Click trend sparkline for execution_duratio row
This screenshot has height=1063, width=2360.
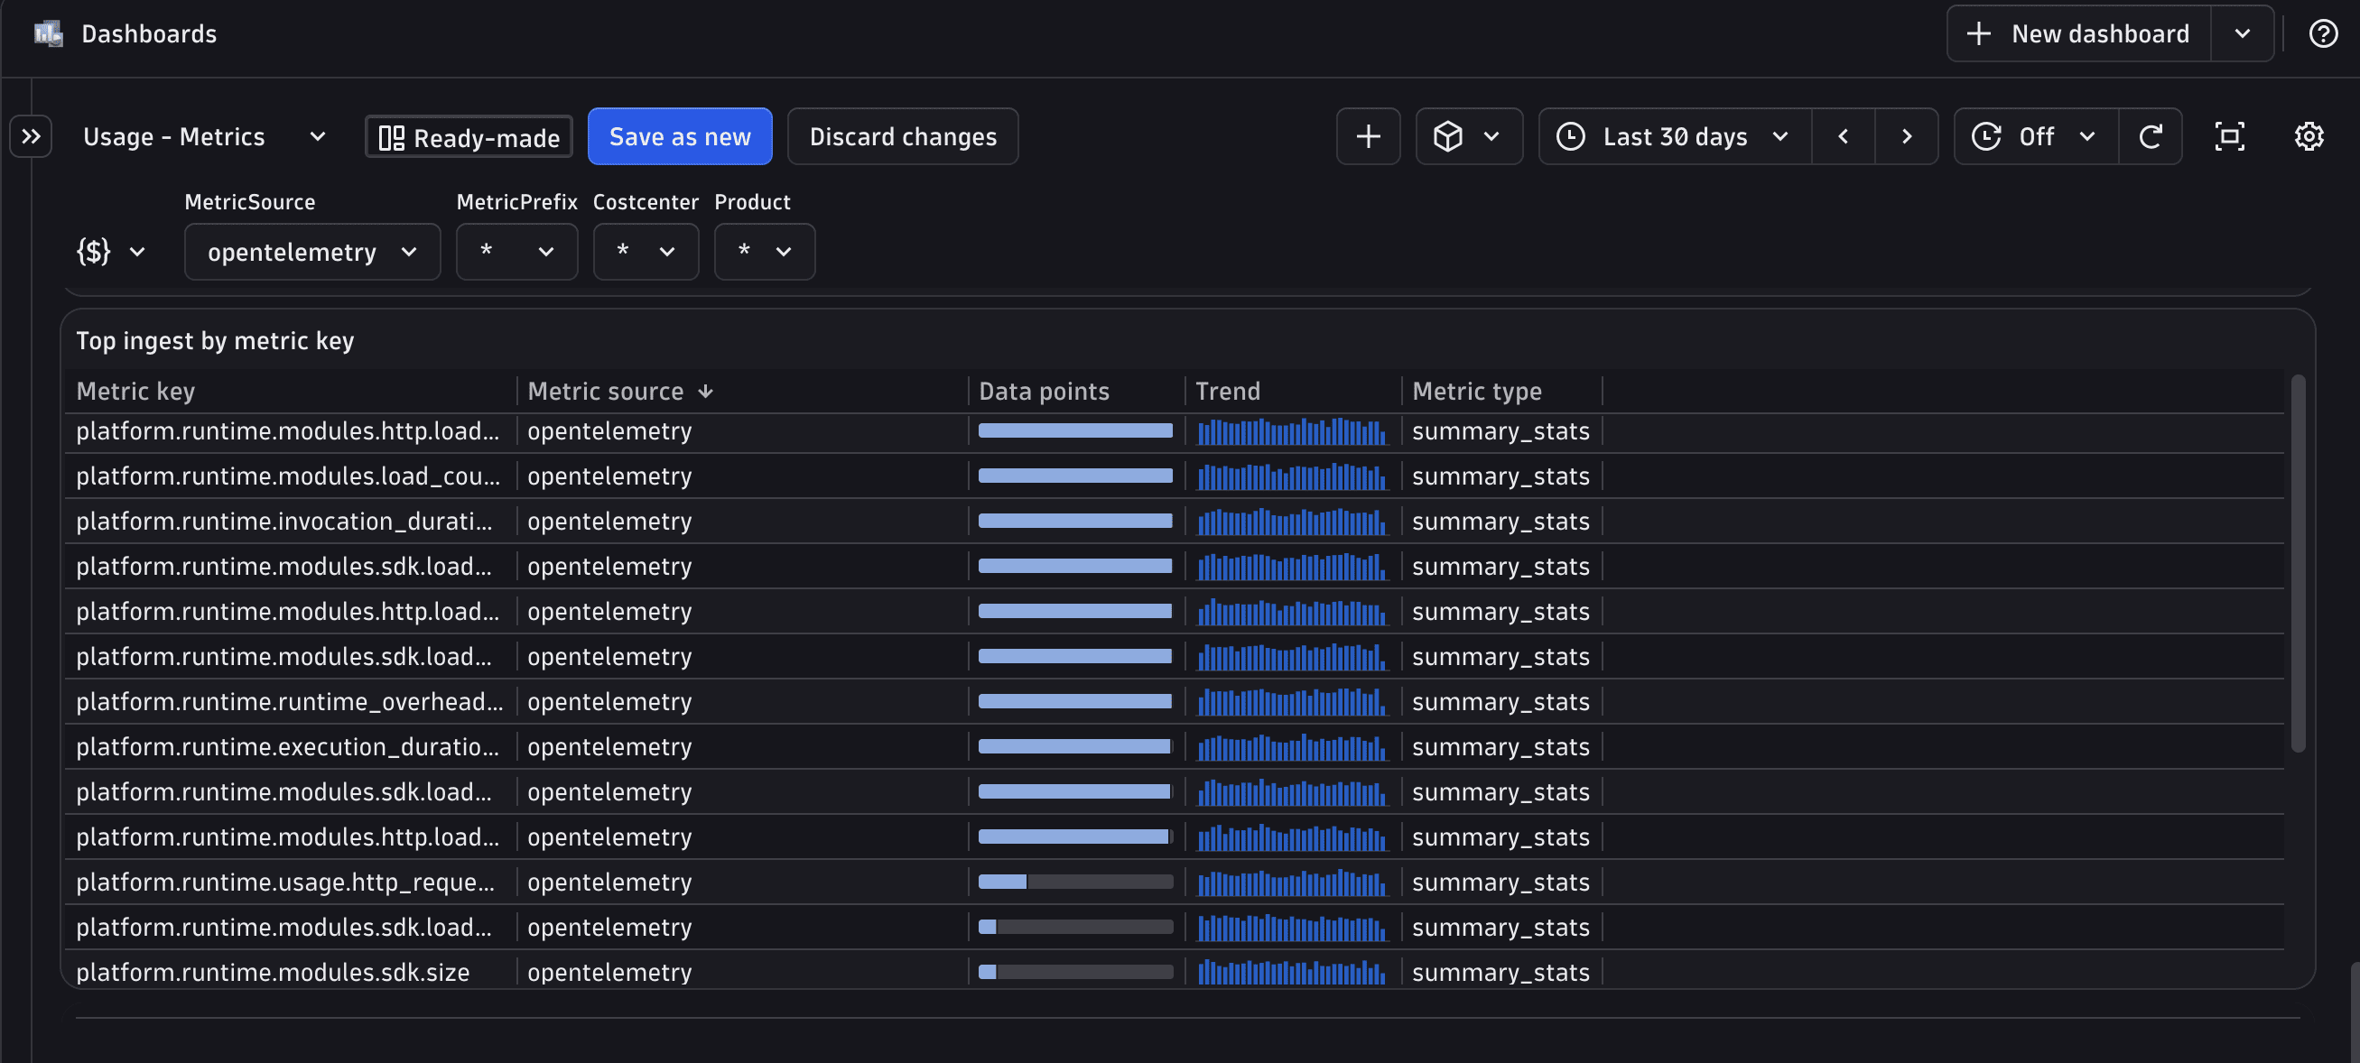(1293, 746)
